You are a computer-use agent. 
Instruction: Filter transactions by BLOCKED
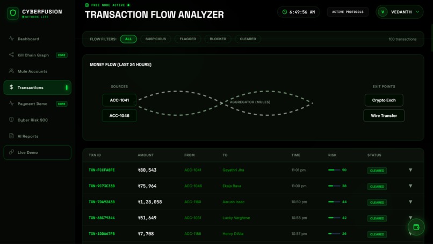click(218, 39)
